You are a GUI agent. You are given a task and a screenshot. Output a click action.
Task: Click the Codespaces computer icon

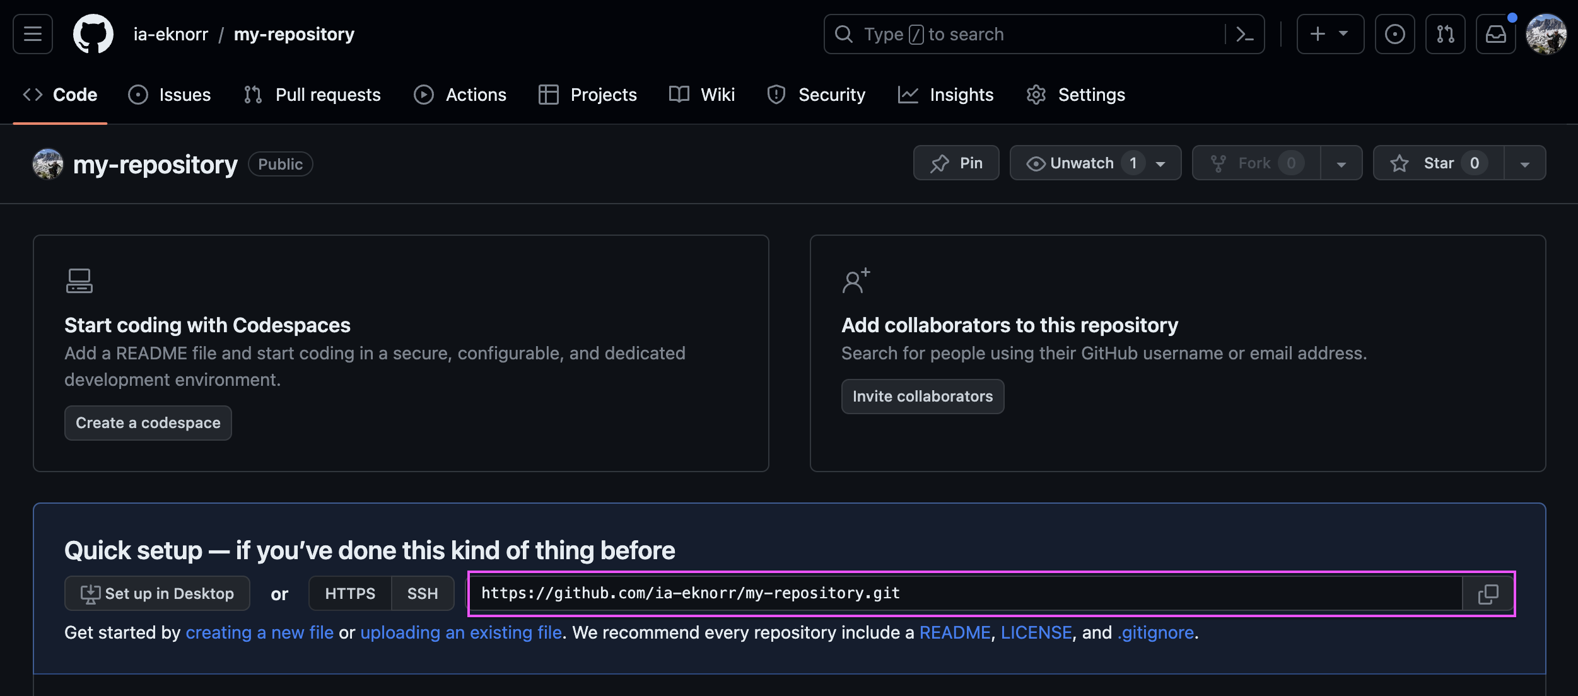[79, 281]
